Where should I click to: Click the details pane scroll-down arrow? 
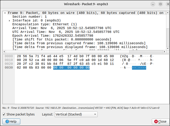point(168,49)
